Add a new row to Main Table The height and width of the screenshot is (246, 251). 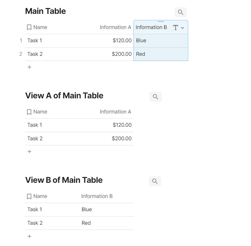click(x=29, y=67)
